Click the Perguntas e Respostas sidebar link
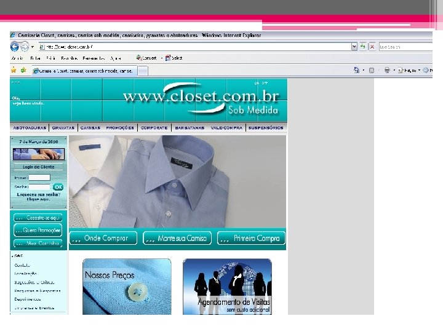 [38, 291]
